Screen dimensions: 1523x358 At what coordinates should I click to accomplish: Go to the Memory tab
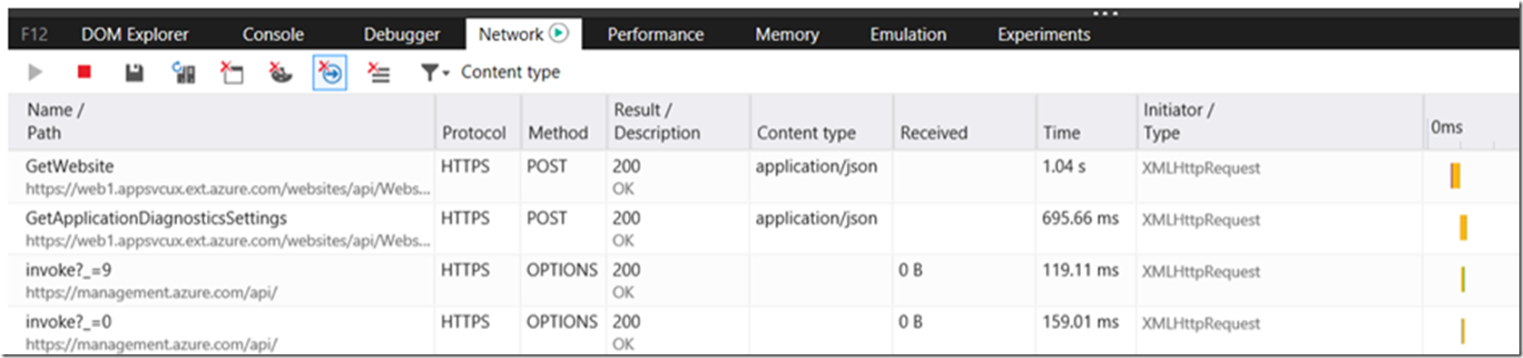(787, 34)
